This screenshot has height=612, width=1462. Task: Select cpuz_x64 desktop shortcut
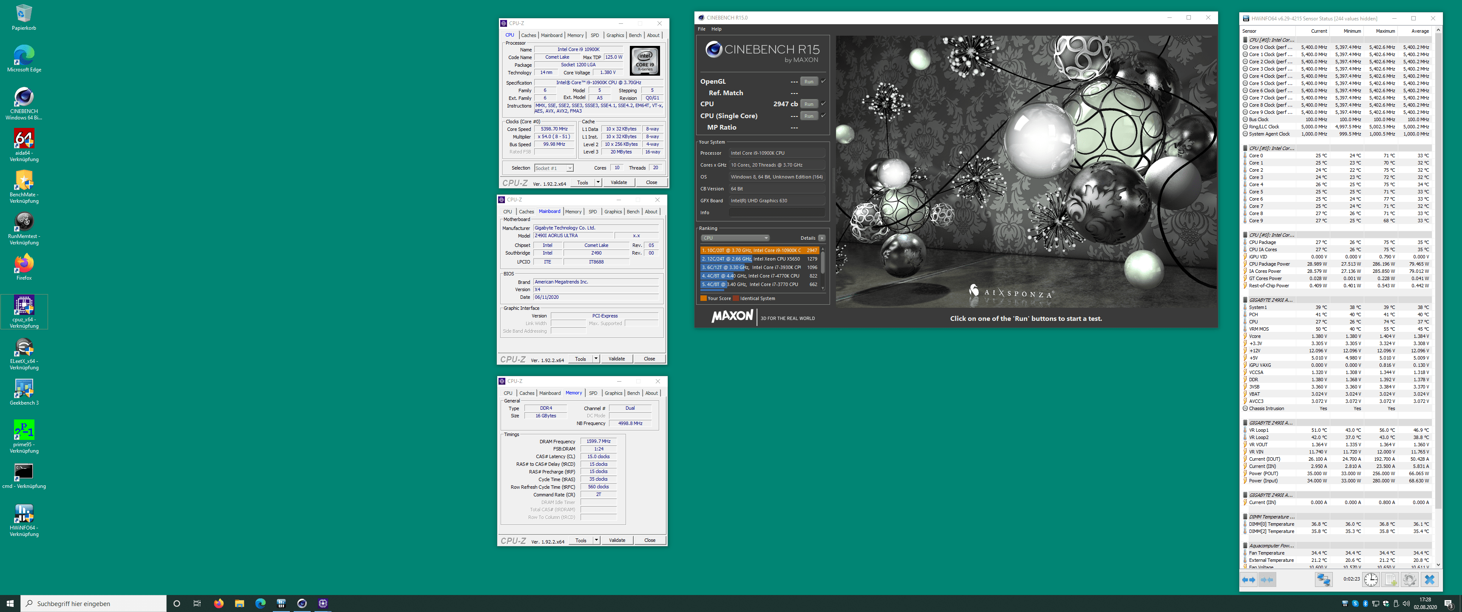coord(24,311)
